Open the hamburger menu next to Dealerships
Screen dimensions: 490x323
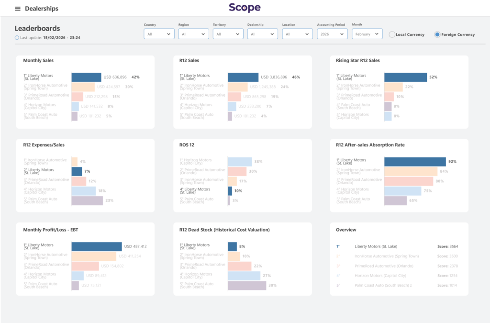click(18, 9)
